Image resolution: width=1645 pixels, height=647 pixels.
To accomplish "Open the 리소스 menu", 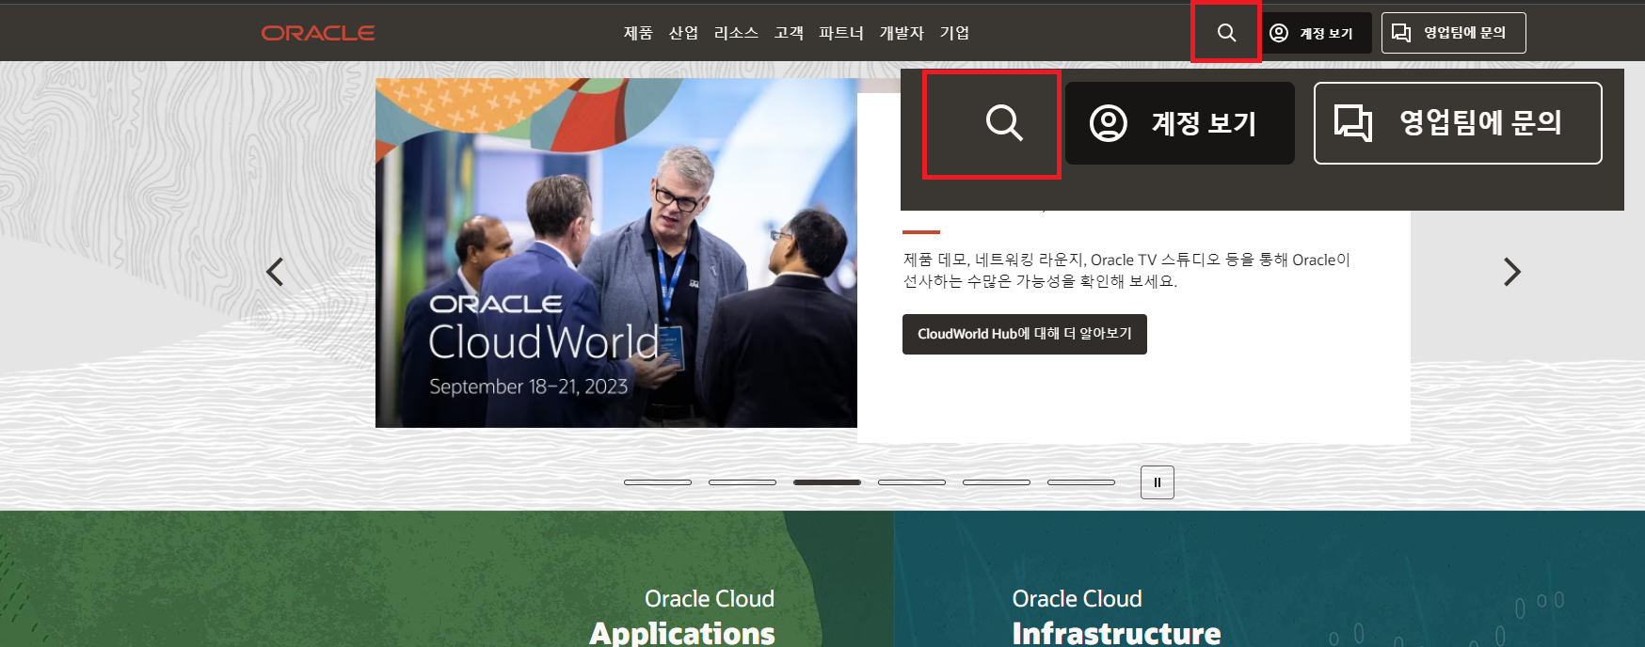I will pos(736,33).
